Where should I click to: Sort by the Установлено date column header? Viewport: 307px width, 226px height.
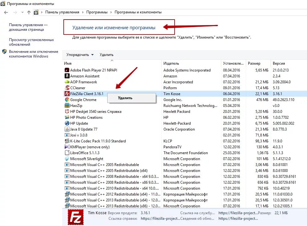pyautogui.click(x=233, y=63)
